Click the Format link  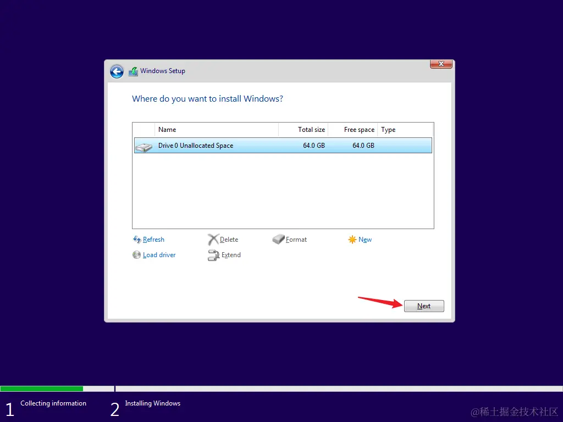tap(296, 240)
